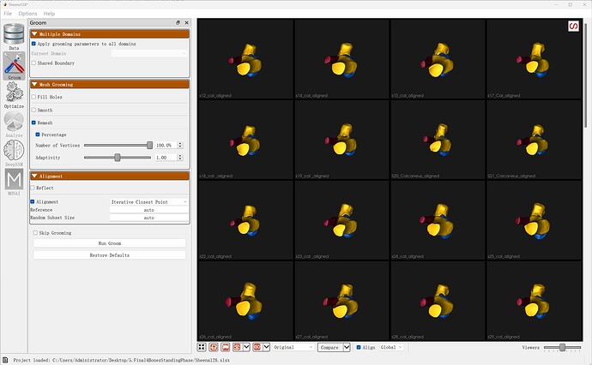Click the viewer vertical scrollbar
Viewport: 592px width, 365px height.
pyautogui.click(x=586, y=75)
